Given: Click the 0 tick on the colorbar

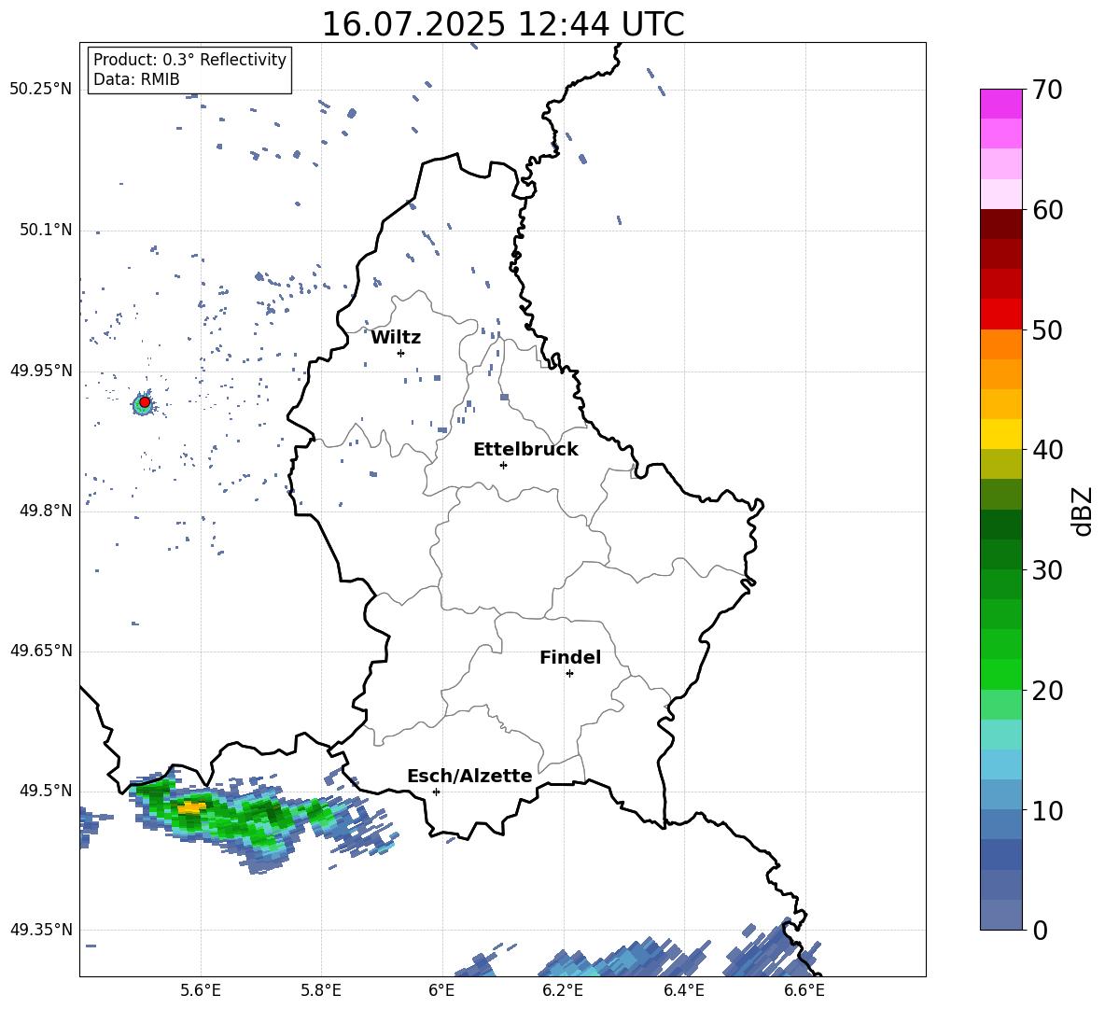Looking at the screenshot, I should pyautogui.click(x=1040, y=930).
